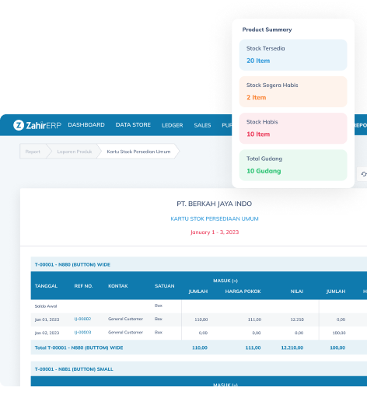
Task: Open the SALES menu
Action: click(x=202, y=125)
